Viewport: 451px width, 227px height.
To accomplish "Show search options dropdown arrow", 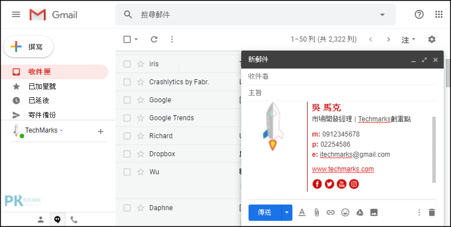I will (382, 15).
